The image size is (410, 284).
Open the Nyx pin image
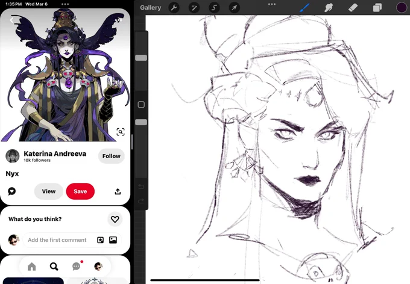click(65, 75)
